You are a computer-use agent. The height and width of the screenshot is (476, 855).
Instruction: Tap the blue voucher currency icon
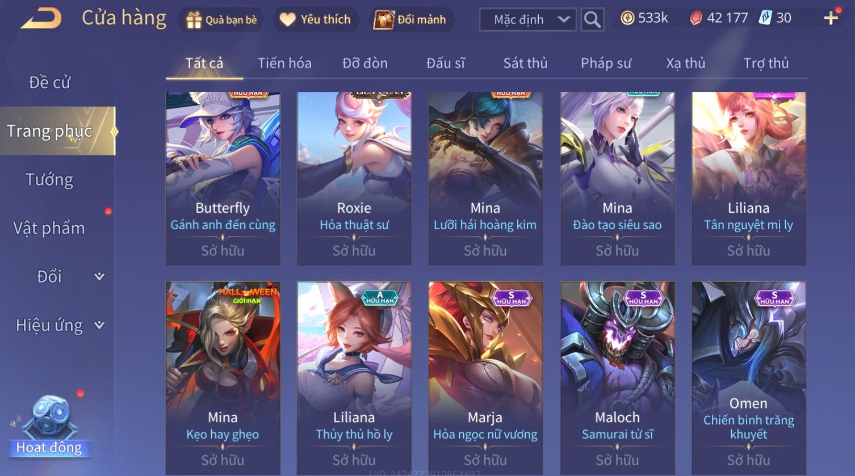point(765,18)
